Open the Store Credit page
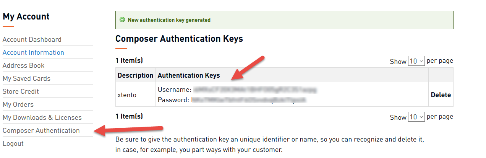486x158 pixels. 21,91
